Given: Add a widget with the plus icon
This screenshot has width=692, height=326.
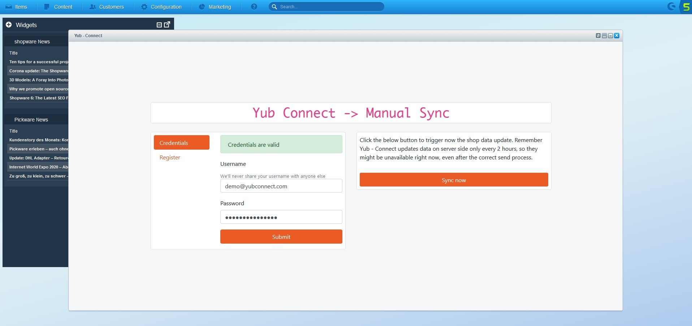Looking at the screenshot, I should pos(9,25).
